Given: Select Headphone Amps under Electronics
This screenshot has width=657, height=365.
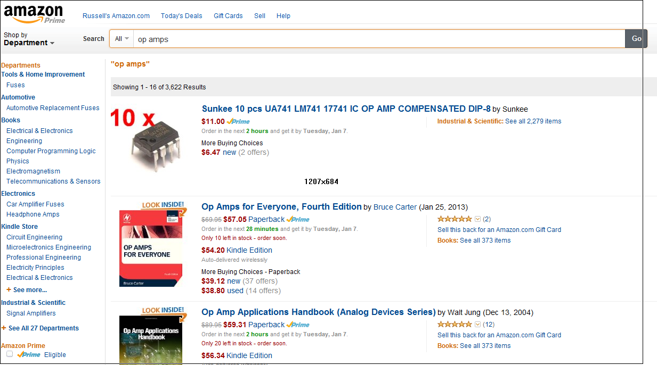Looking at the screenshot, I should click(x=33, y=214).
